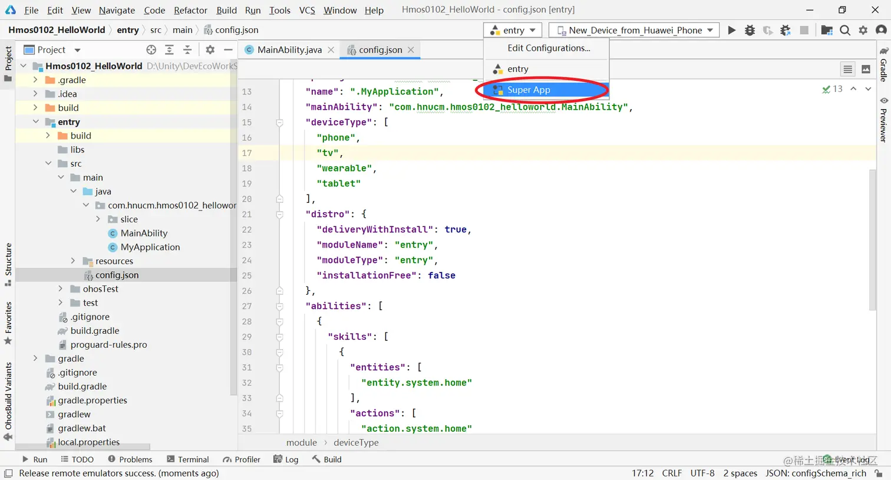Click the read-only lock icon in status bar
The image size is (891, 480).
(x=879, y=474)
